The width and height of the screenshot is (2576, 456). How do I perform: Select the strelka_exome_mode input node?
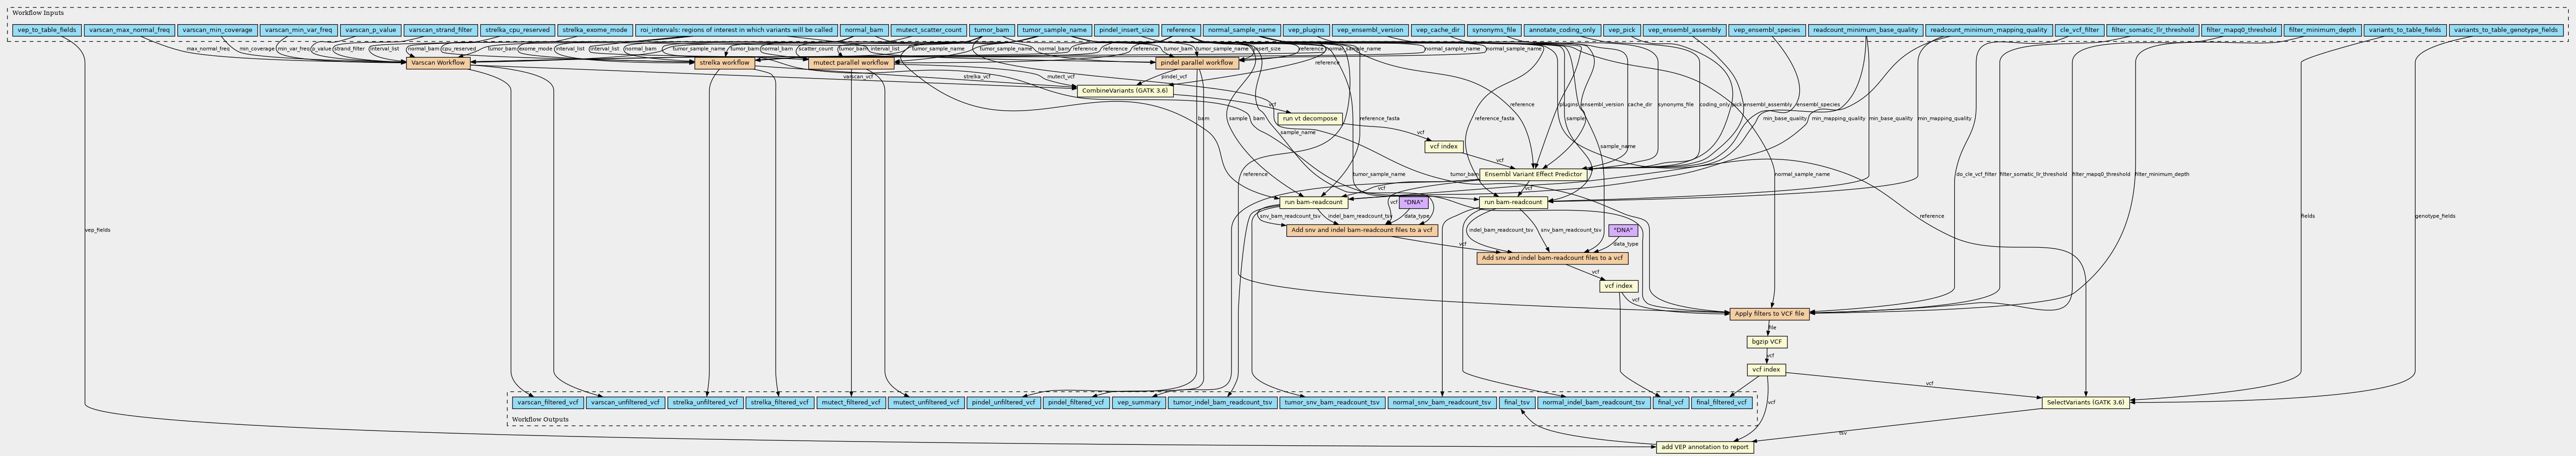(594, 30)
